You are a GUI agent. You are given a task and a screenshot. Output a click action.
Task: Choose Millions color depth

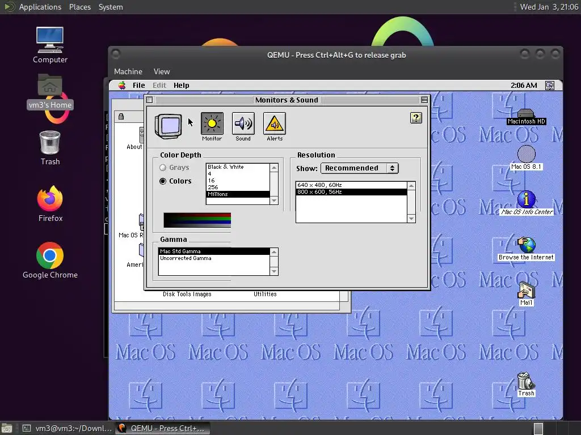(238, 194)
